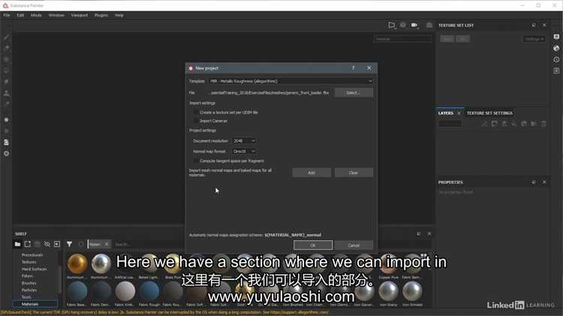
Task: Enable Create a texture set per UDIM tile
Action: click(x=196, y=113)
